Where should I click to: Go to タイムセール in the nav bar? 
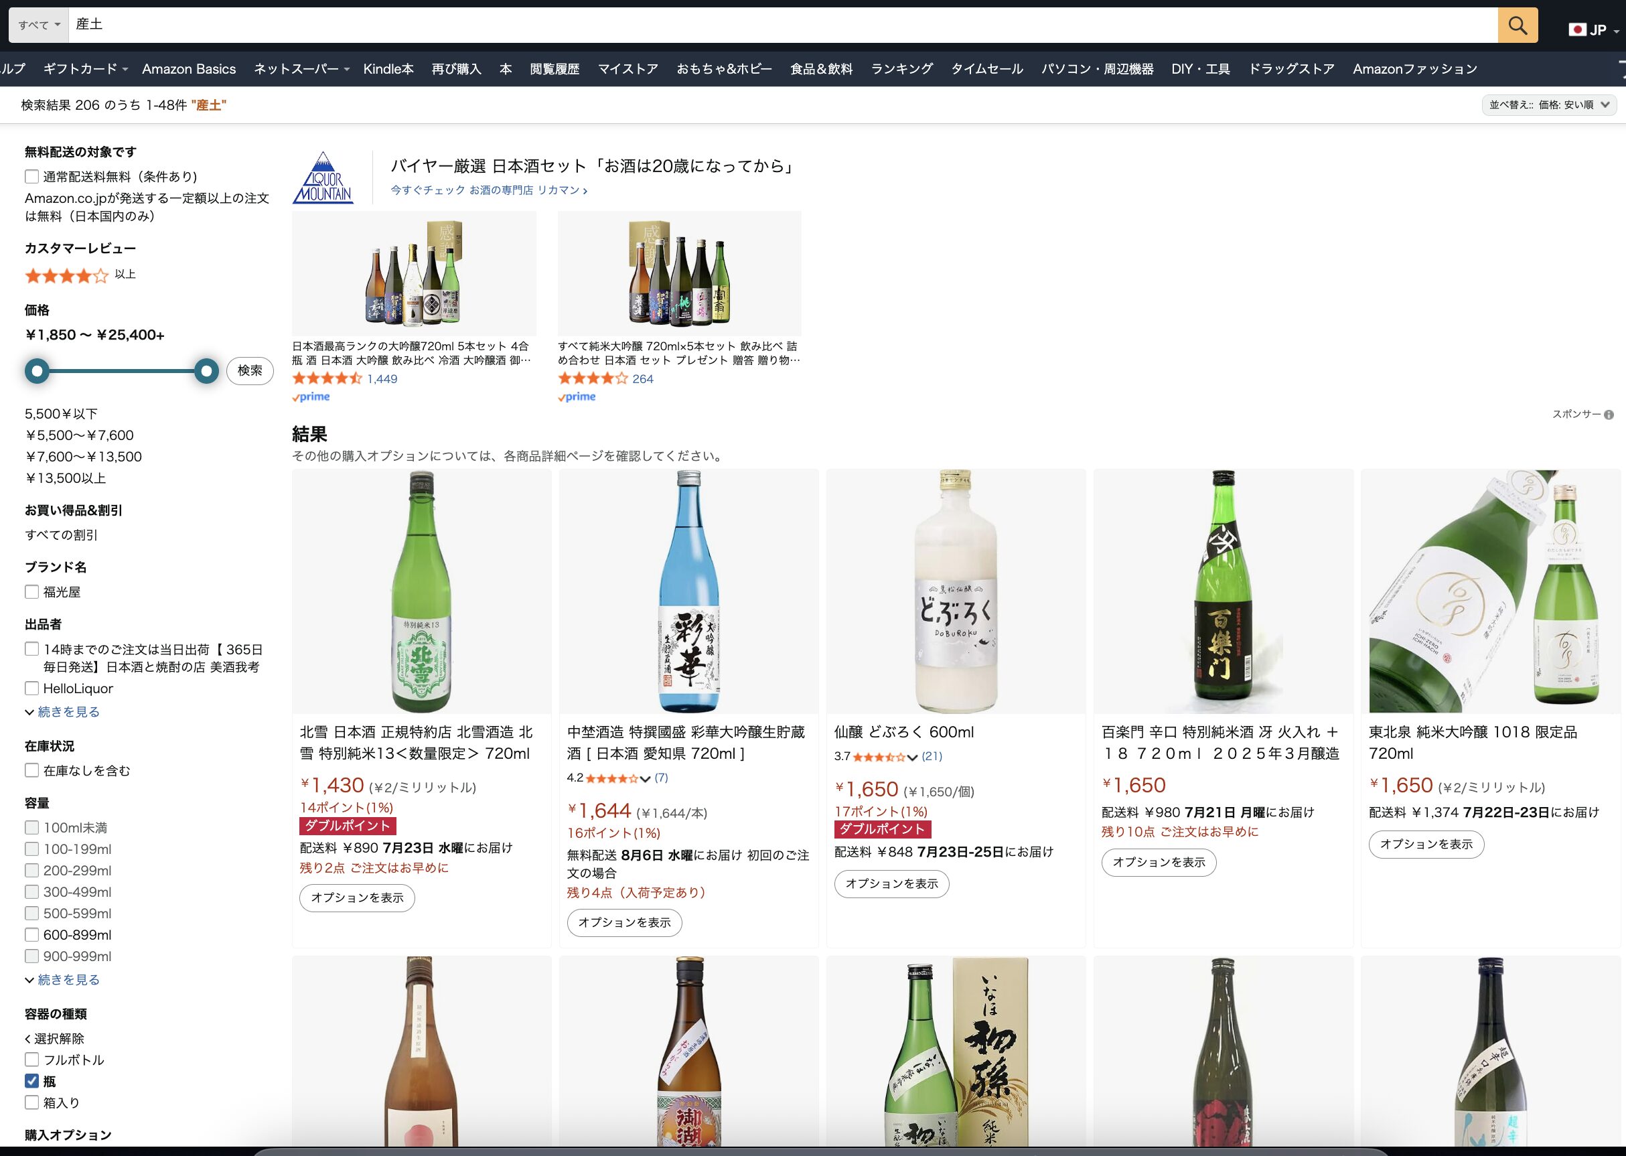pyautogui.click(x=987, y=69)
